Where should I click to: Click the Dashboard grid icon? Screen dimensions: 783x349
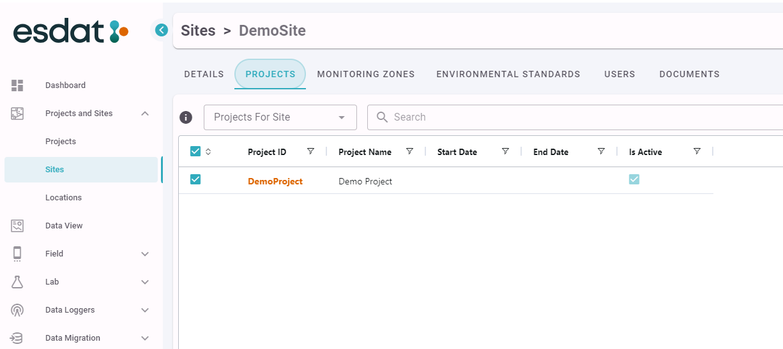pos(17,85)
